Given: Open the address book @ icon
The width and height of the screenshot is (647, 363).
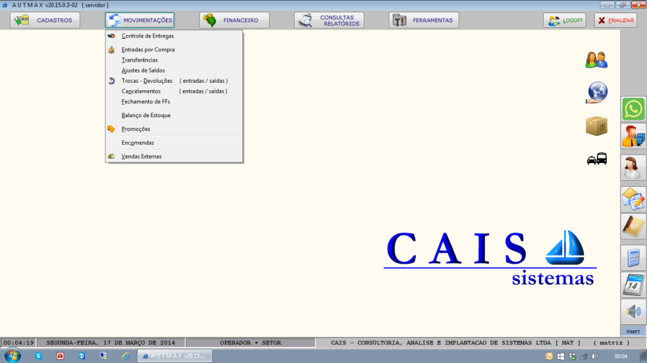Looking at the screenshot, I should 633,226.
